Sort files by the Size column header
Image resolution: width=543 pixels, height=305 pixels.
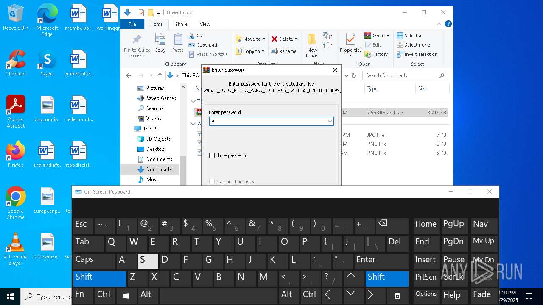point(433,89)
